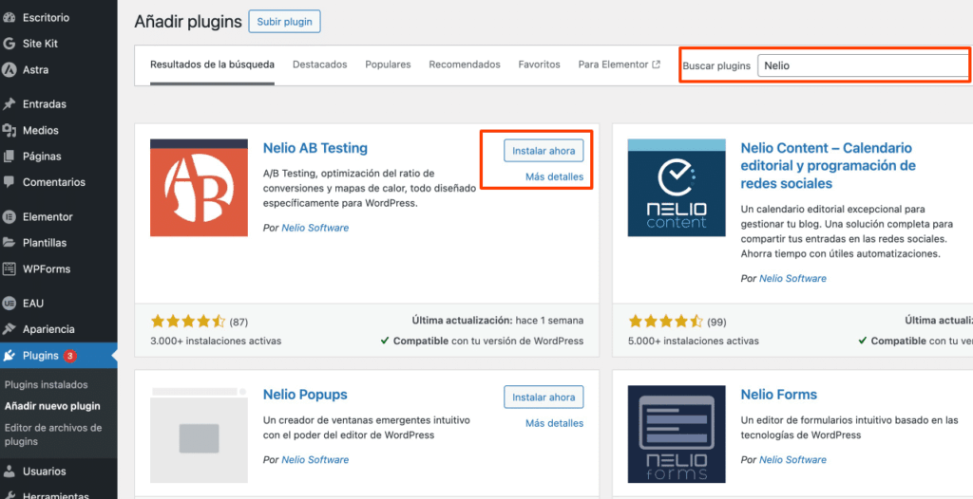This screenshot has width=973, height=499.
Task: Click the Páginas pages icon
Action: pyautogui.click(x=9, y=157)
